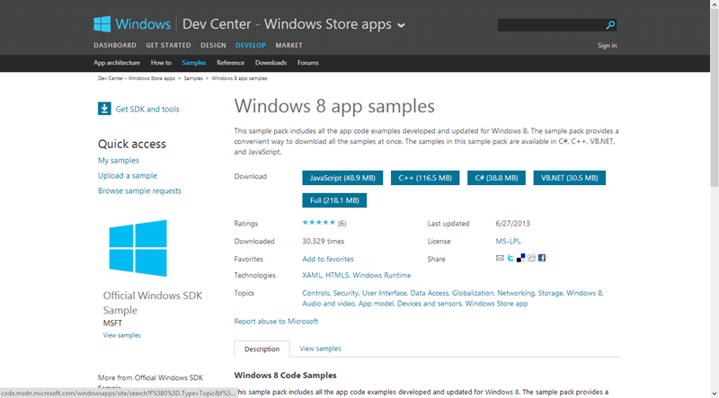Click the 30,329 times download count
719x398 pixels.
click(x=324, y=241)
